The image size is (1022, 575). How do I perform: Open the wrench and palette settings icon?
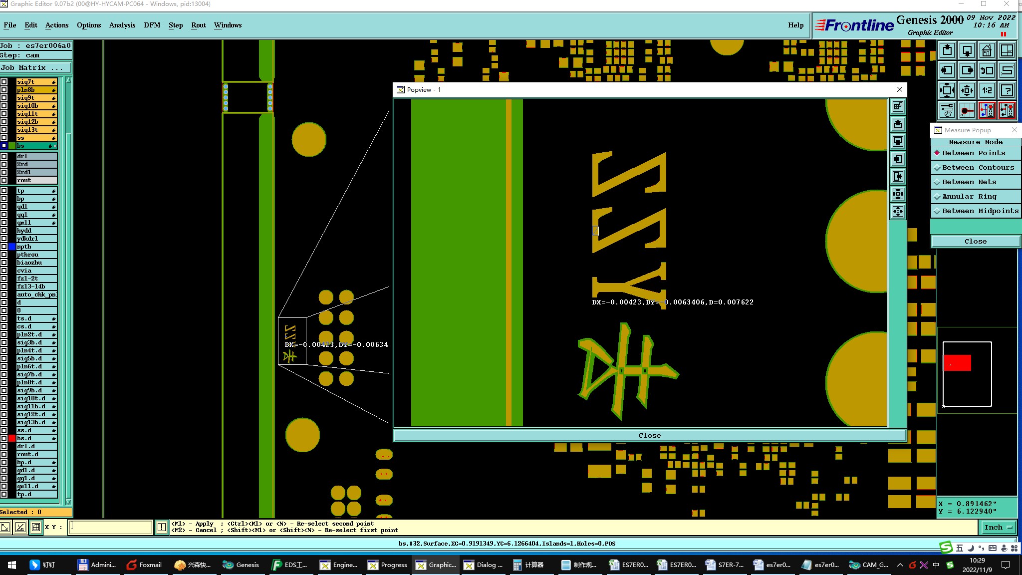coord(947,110)
